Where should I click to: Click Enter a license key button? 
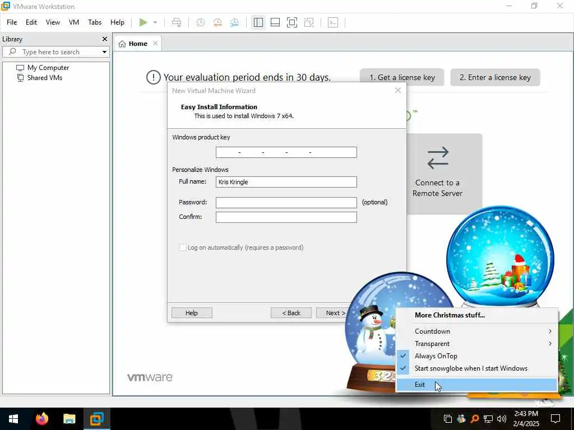495,77
